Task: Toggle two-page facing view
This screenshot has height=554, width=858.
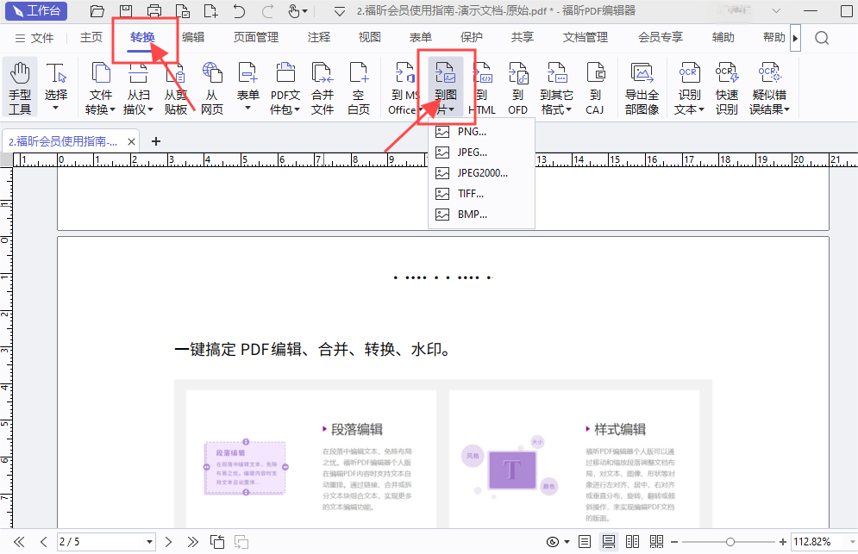Action: [632, 542]
